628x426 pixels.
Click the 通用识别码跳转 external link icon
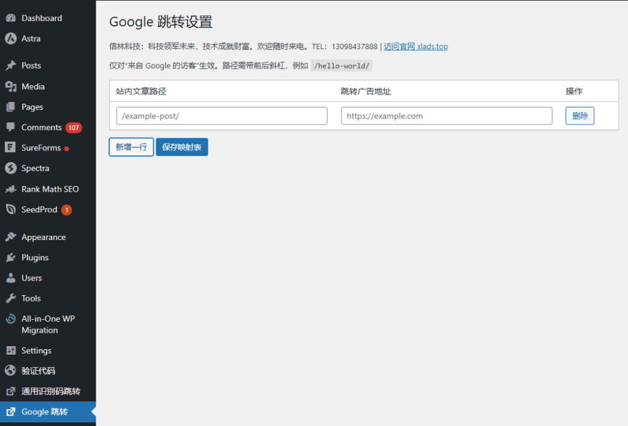click(x=11, y=391)
